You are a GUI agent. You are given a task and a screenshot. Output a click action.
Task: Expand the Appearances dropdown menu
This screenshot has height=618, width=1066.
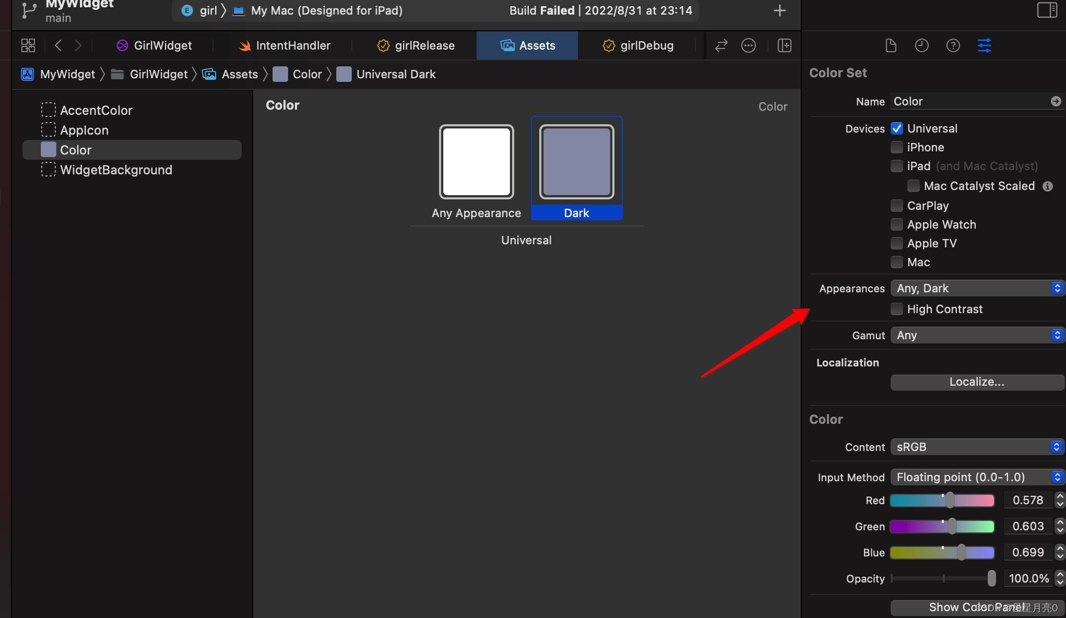976,288
